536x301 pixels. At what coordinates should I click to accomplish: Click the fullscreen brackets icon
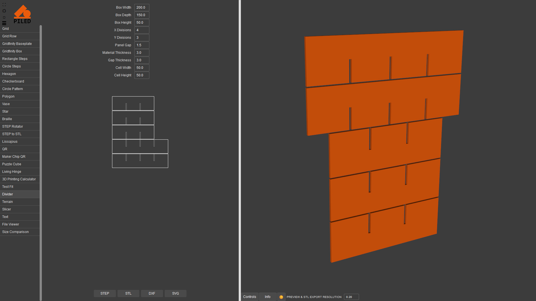(4, 5)
